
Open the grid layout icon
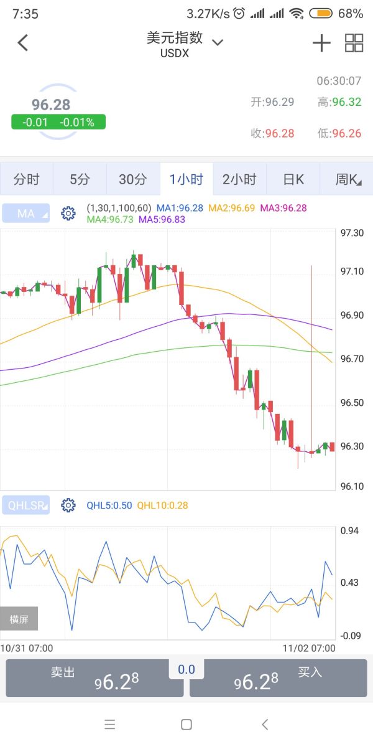[x=354, y=43]
